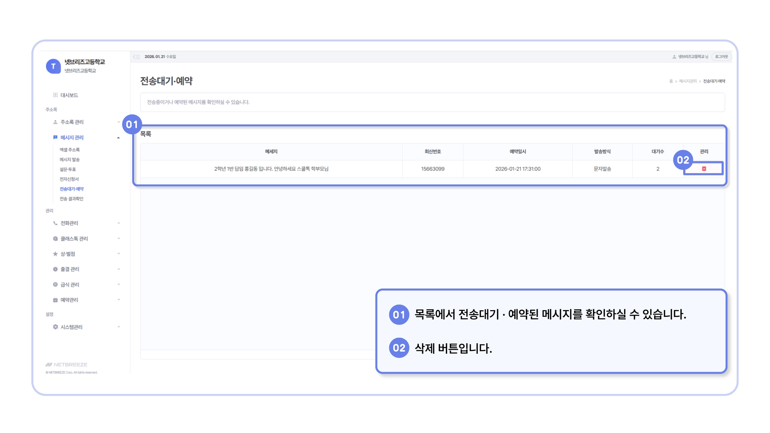This screenshot has height=433, width=770.
Task: Click the sidebar collapse icon next to the date
Action: pos(136,57)
